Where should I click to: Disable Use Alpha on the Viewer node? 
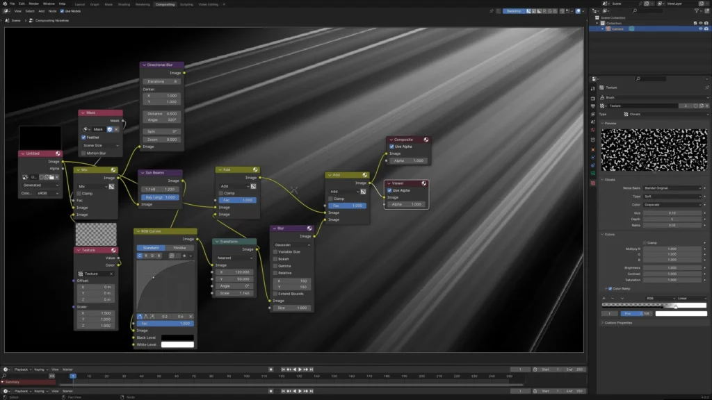point(390,190)
